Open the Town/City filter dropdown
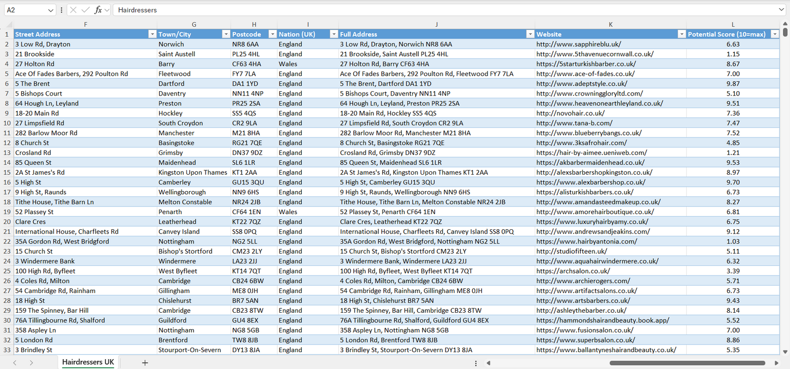 tap(226, 34)
